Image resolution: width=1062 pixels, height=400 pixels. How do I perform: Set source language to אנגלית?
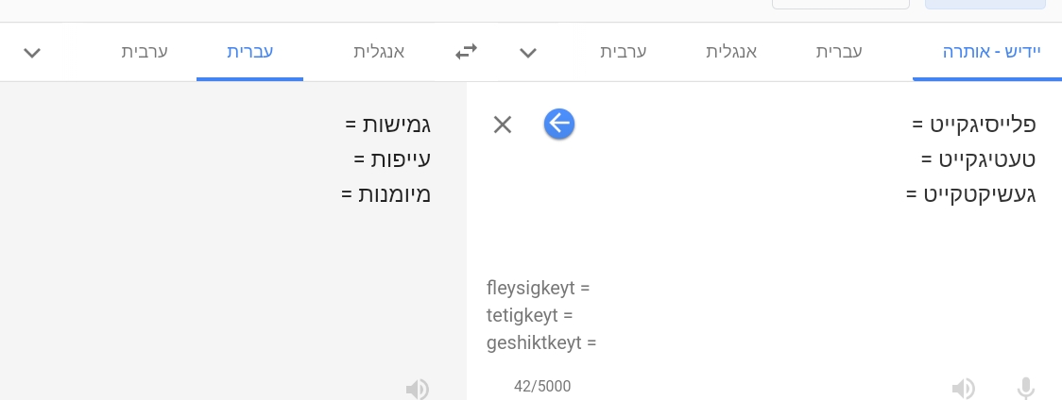pyautogui.click(x=732, y=52)
